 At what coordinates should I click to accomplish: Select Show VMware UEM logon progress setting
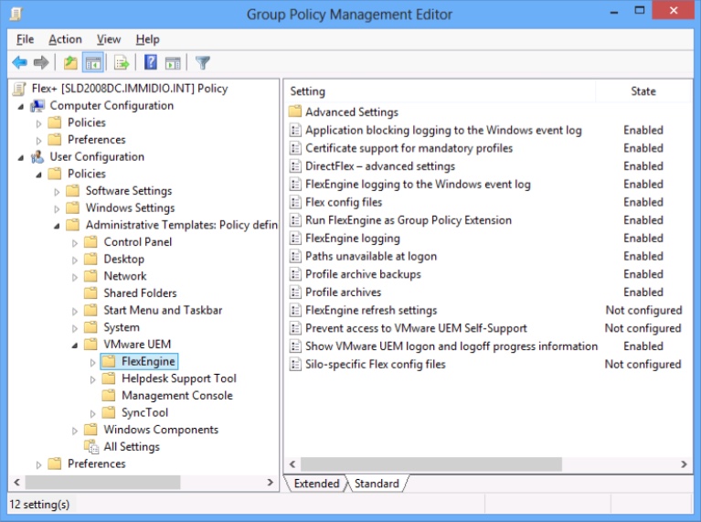click(x=451, y=346)
